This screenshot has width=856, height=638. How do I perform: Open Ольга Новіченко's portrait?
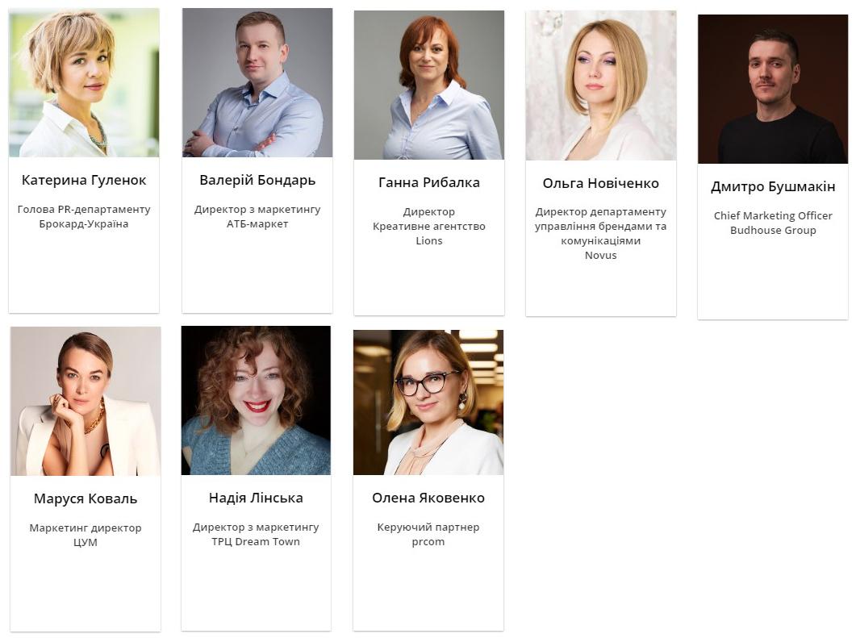coord(601,85)
